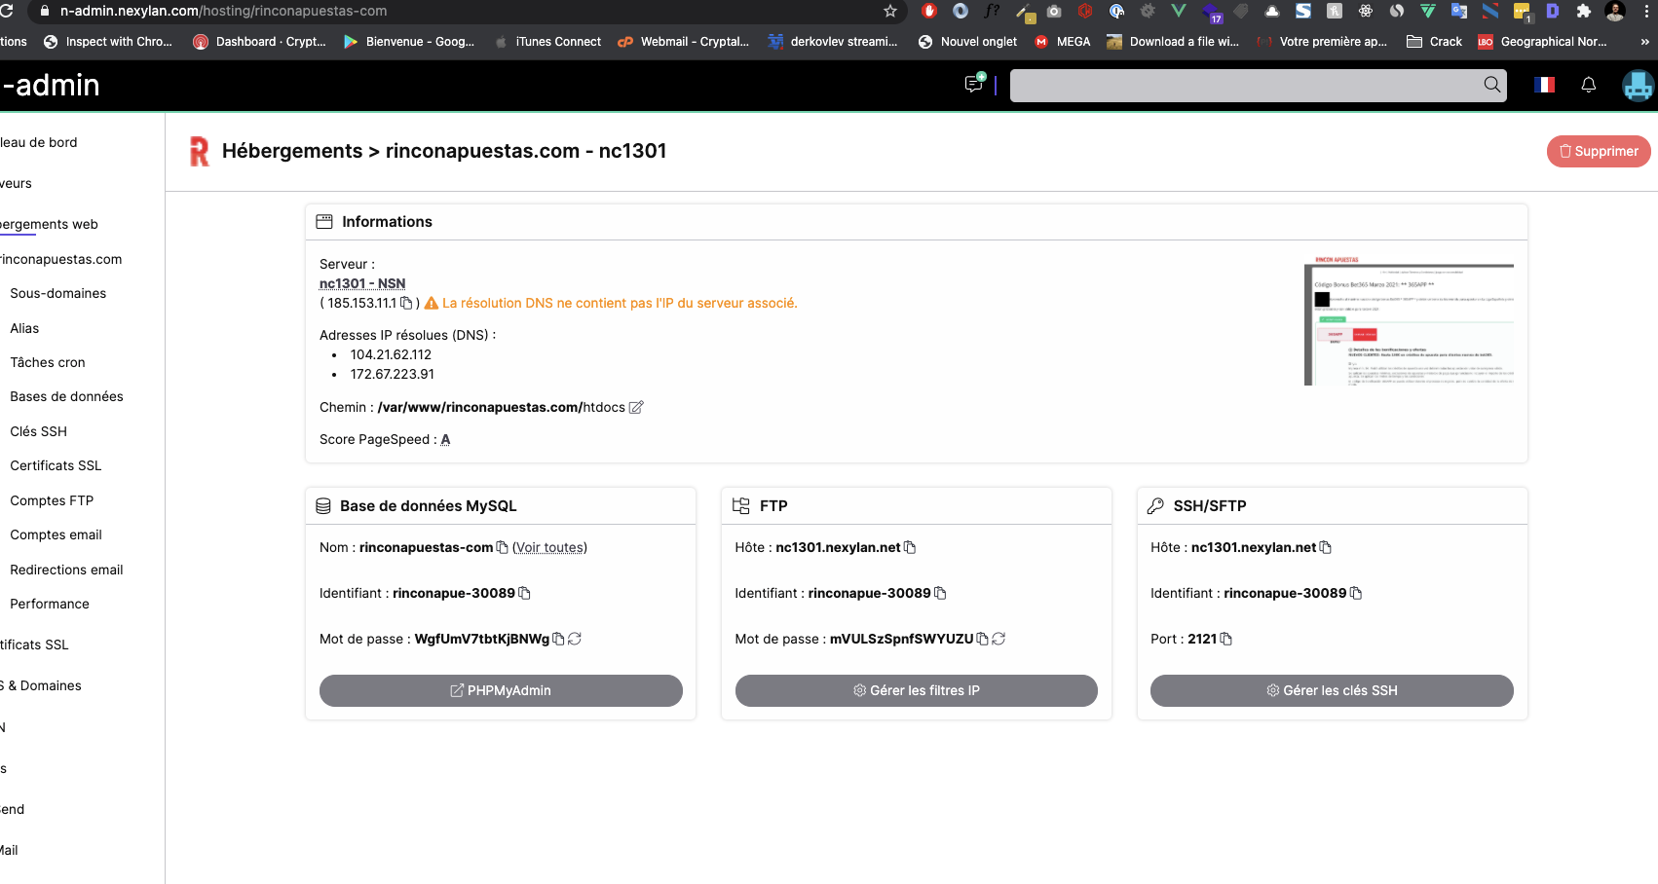Click the PHPMyAdmin button
The height and width of the screenshot is (884, 1658).
(x=501, y=690)
